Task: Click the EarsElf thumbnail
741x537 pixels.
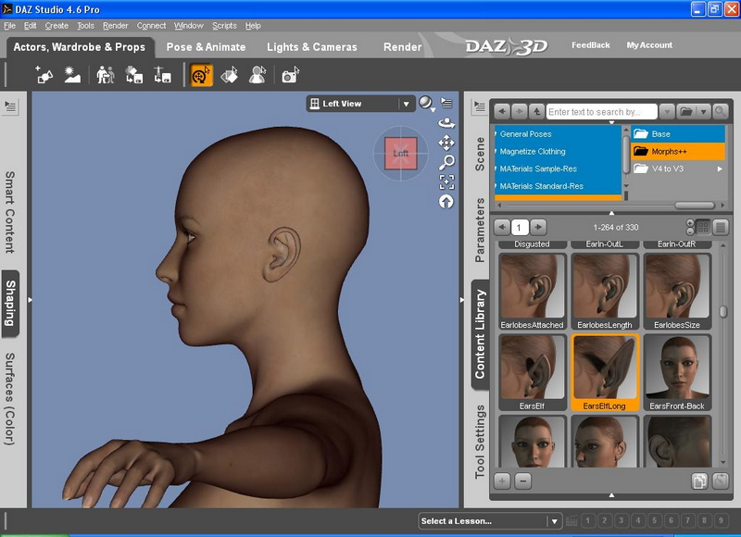Action: 533,372
